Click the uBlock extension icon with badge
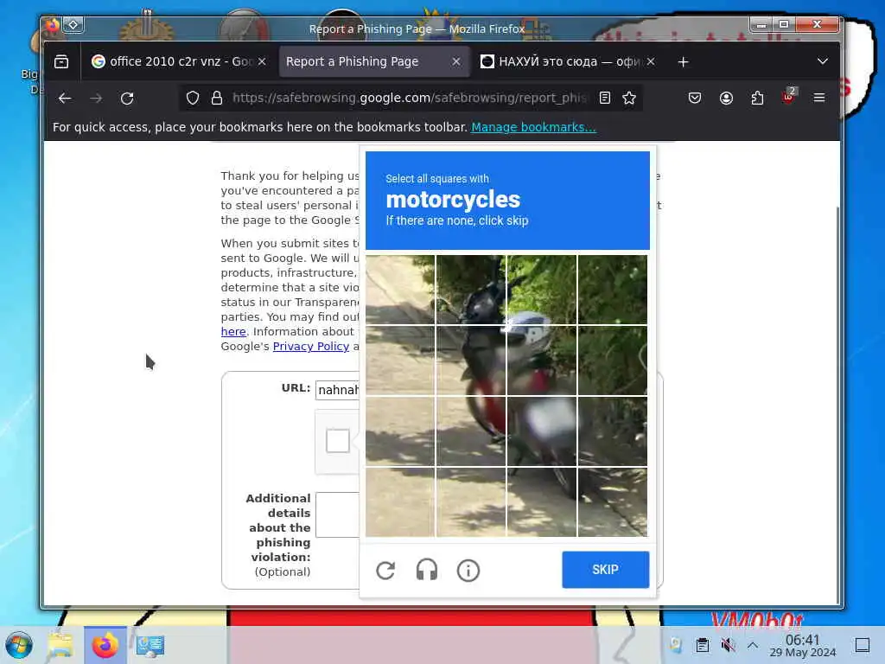Viewport: 885px width, 664px height. [788, 97]
